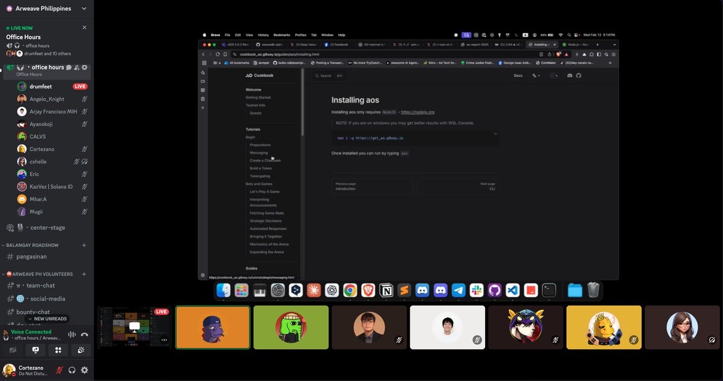Image resolution: width=723 pixels, height=381 pixels.
Task: Toggle the camera on
Action: (x=13, y=350)
